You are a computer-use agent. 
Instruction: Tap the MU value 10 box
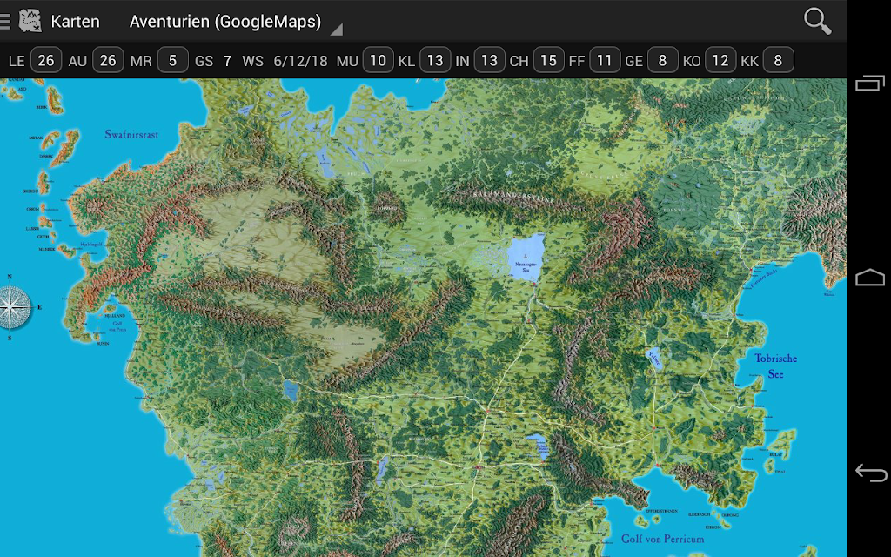point(378,60)
